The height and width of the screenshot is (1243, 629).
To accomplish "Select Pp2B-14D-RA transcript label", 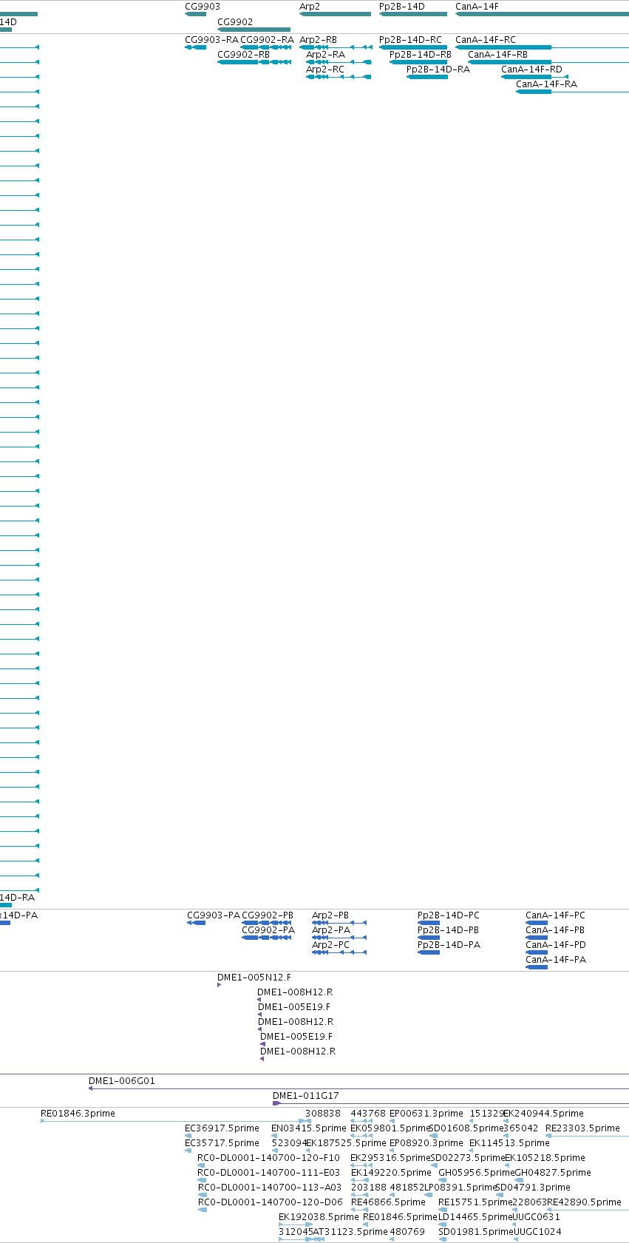I will [x=438, y=70].
